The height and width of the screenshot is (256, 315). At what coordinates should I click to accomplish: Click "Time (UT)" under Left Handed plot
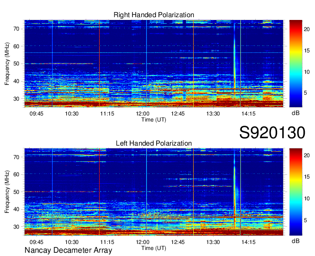coord(154,248)
